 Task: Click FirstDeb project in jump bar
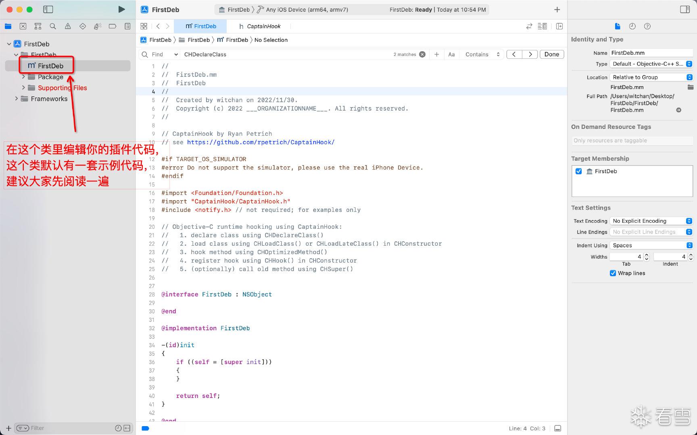(156, 40)
